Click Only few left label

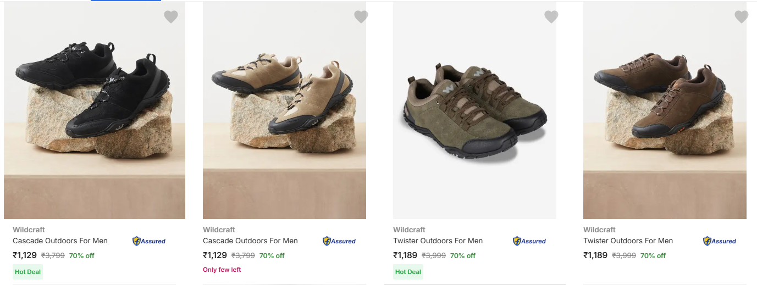(x=222, y=270)
